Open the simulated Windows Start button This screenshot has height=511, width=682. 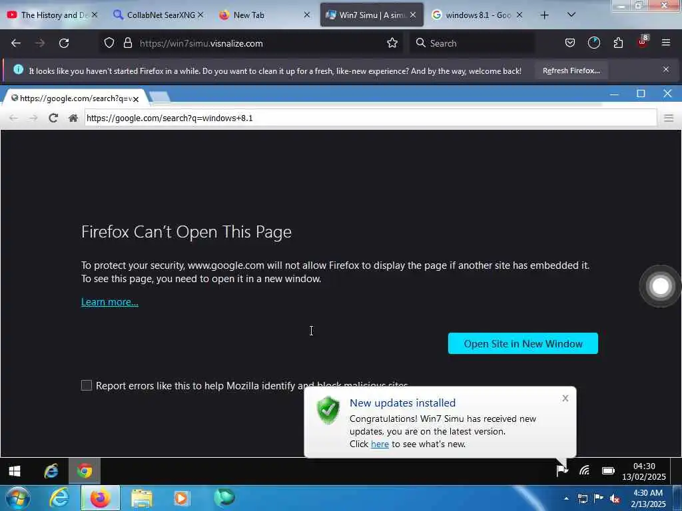[15, 471]
